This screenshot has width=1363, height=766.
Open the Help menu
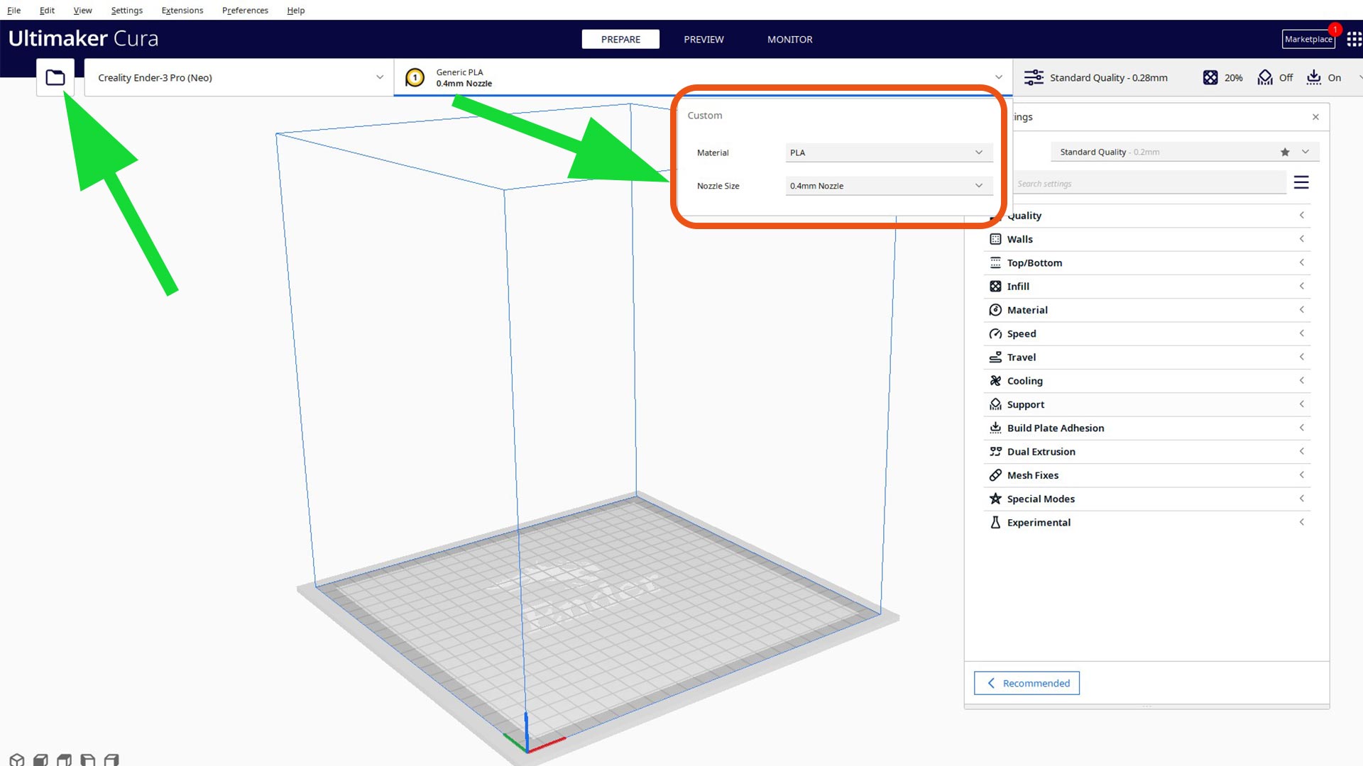pos(295,10)
